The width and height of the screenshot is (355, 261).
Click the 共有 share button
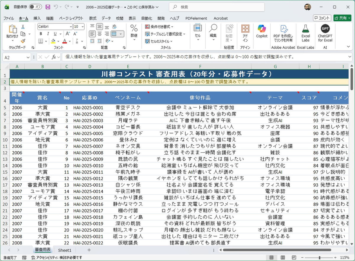(342, 18)
